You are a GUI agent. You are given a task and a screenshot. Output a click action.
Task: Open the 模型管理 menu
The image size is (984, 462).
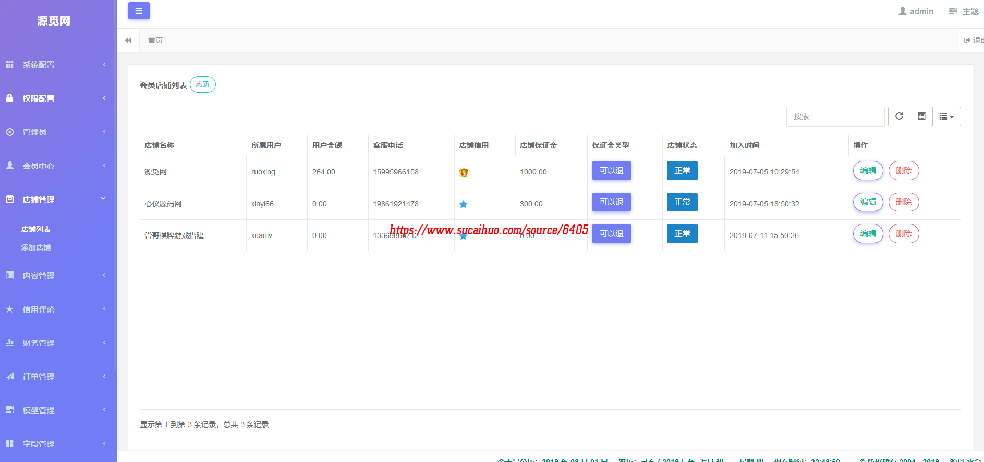57,410
